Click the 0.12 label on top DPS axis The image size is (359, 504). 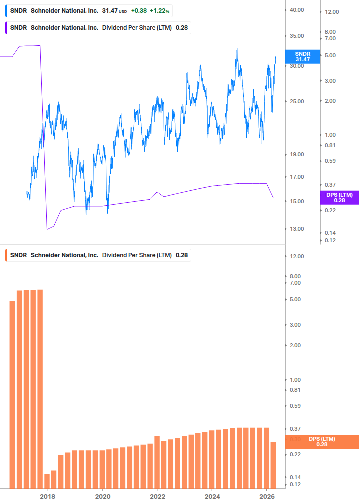[330, 240]
